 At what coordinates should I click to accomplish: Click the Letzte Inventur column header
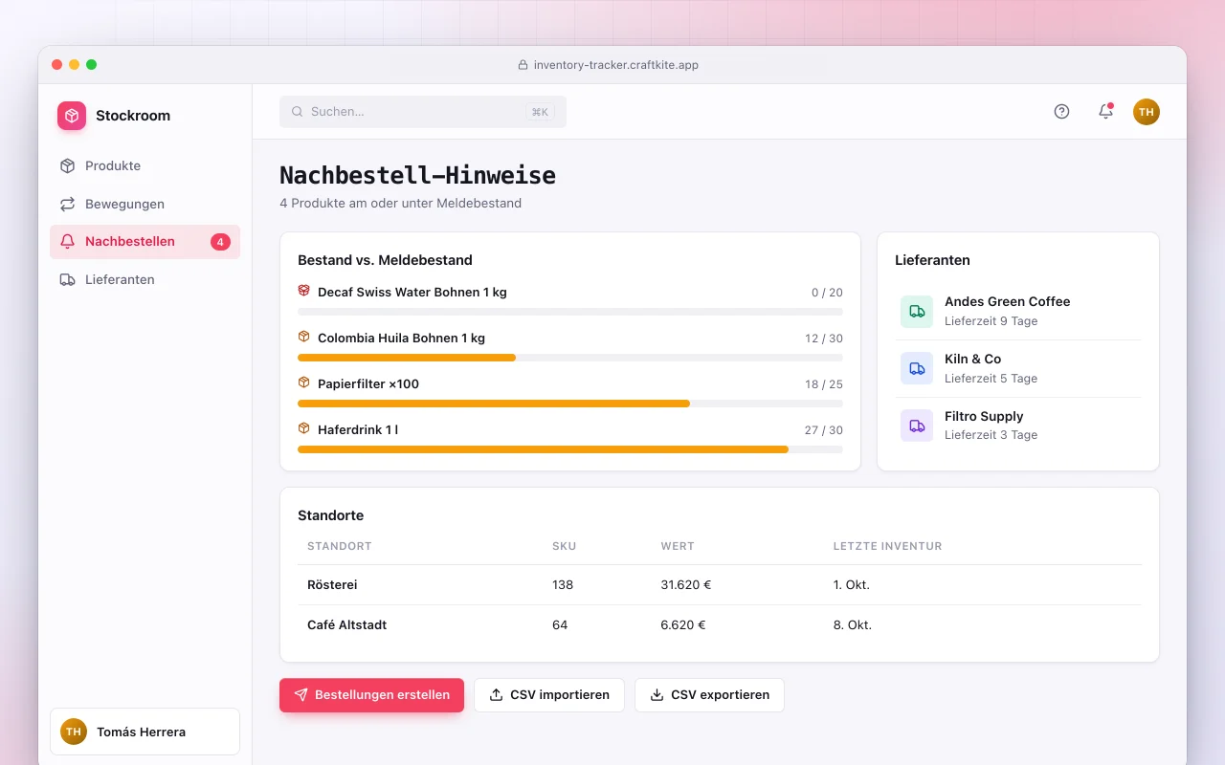pyautogui.click(x=887, y=546)
